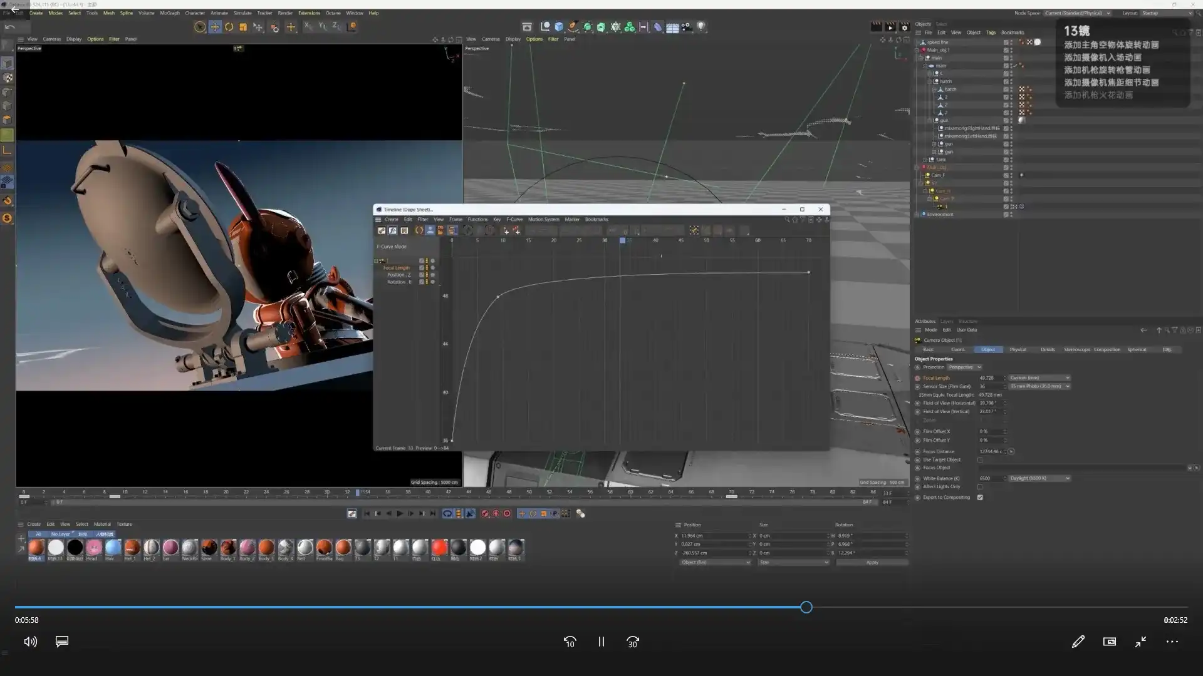Open the F-Curve menu in Timeline
Viewport: 1203px width, 676px height.
pyautogui.click(x=514, y=220)
